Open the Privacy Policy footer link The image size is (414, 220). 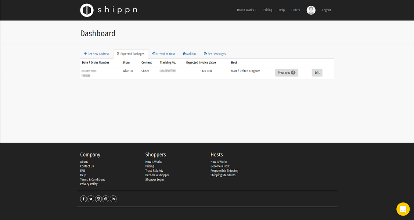89,184
